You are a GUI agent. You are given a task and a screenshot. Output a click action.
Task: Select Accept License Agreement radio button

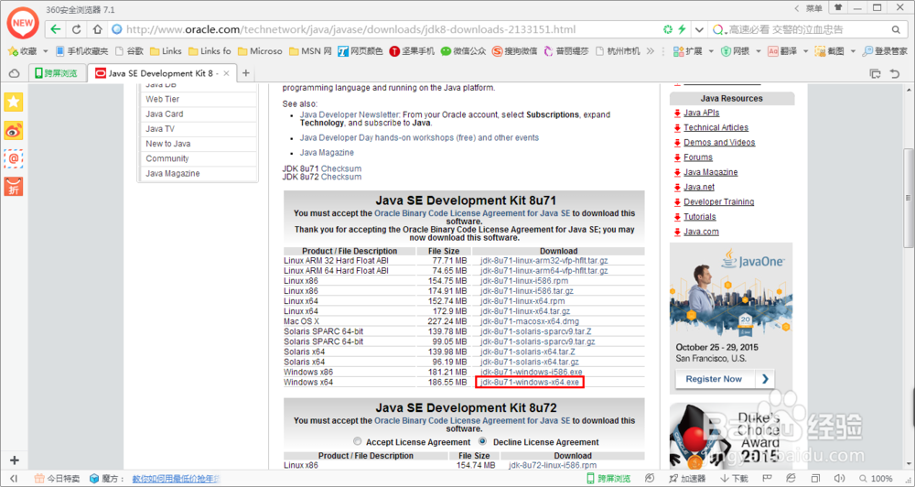(x=358, y=441)
